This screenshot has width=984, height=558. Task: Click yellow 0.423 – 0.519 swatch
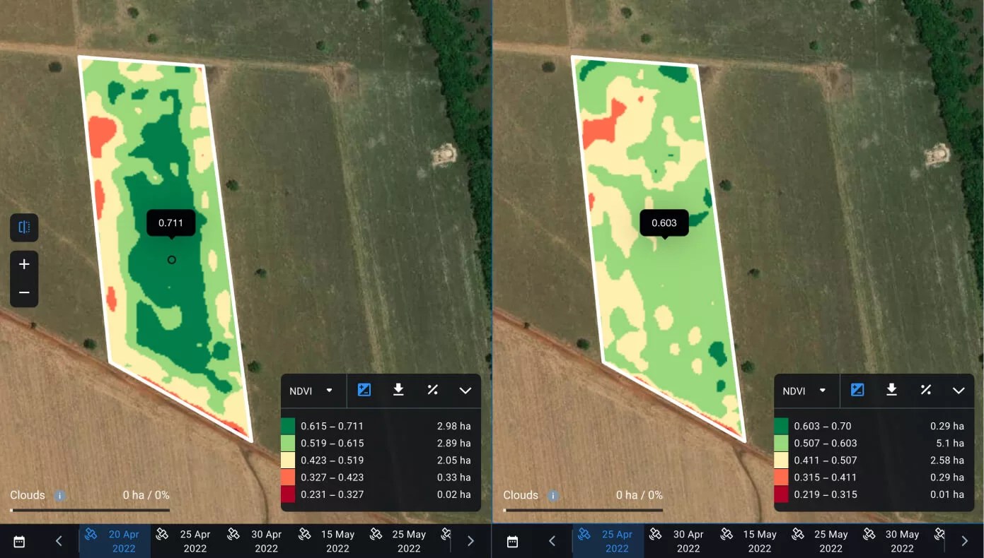click(x=288, y=460)
